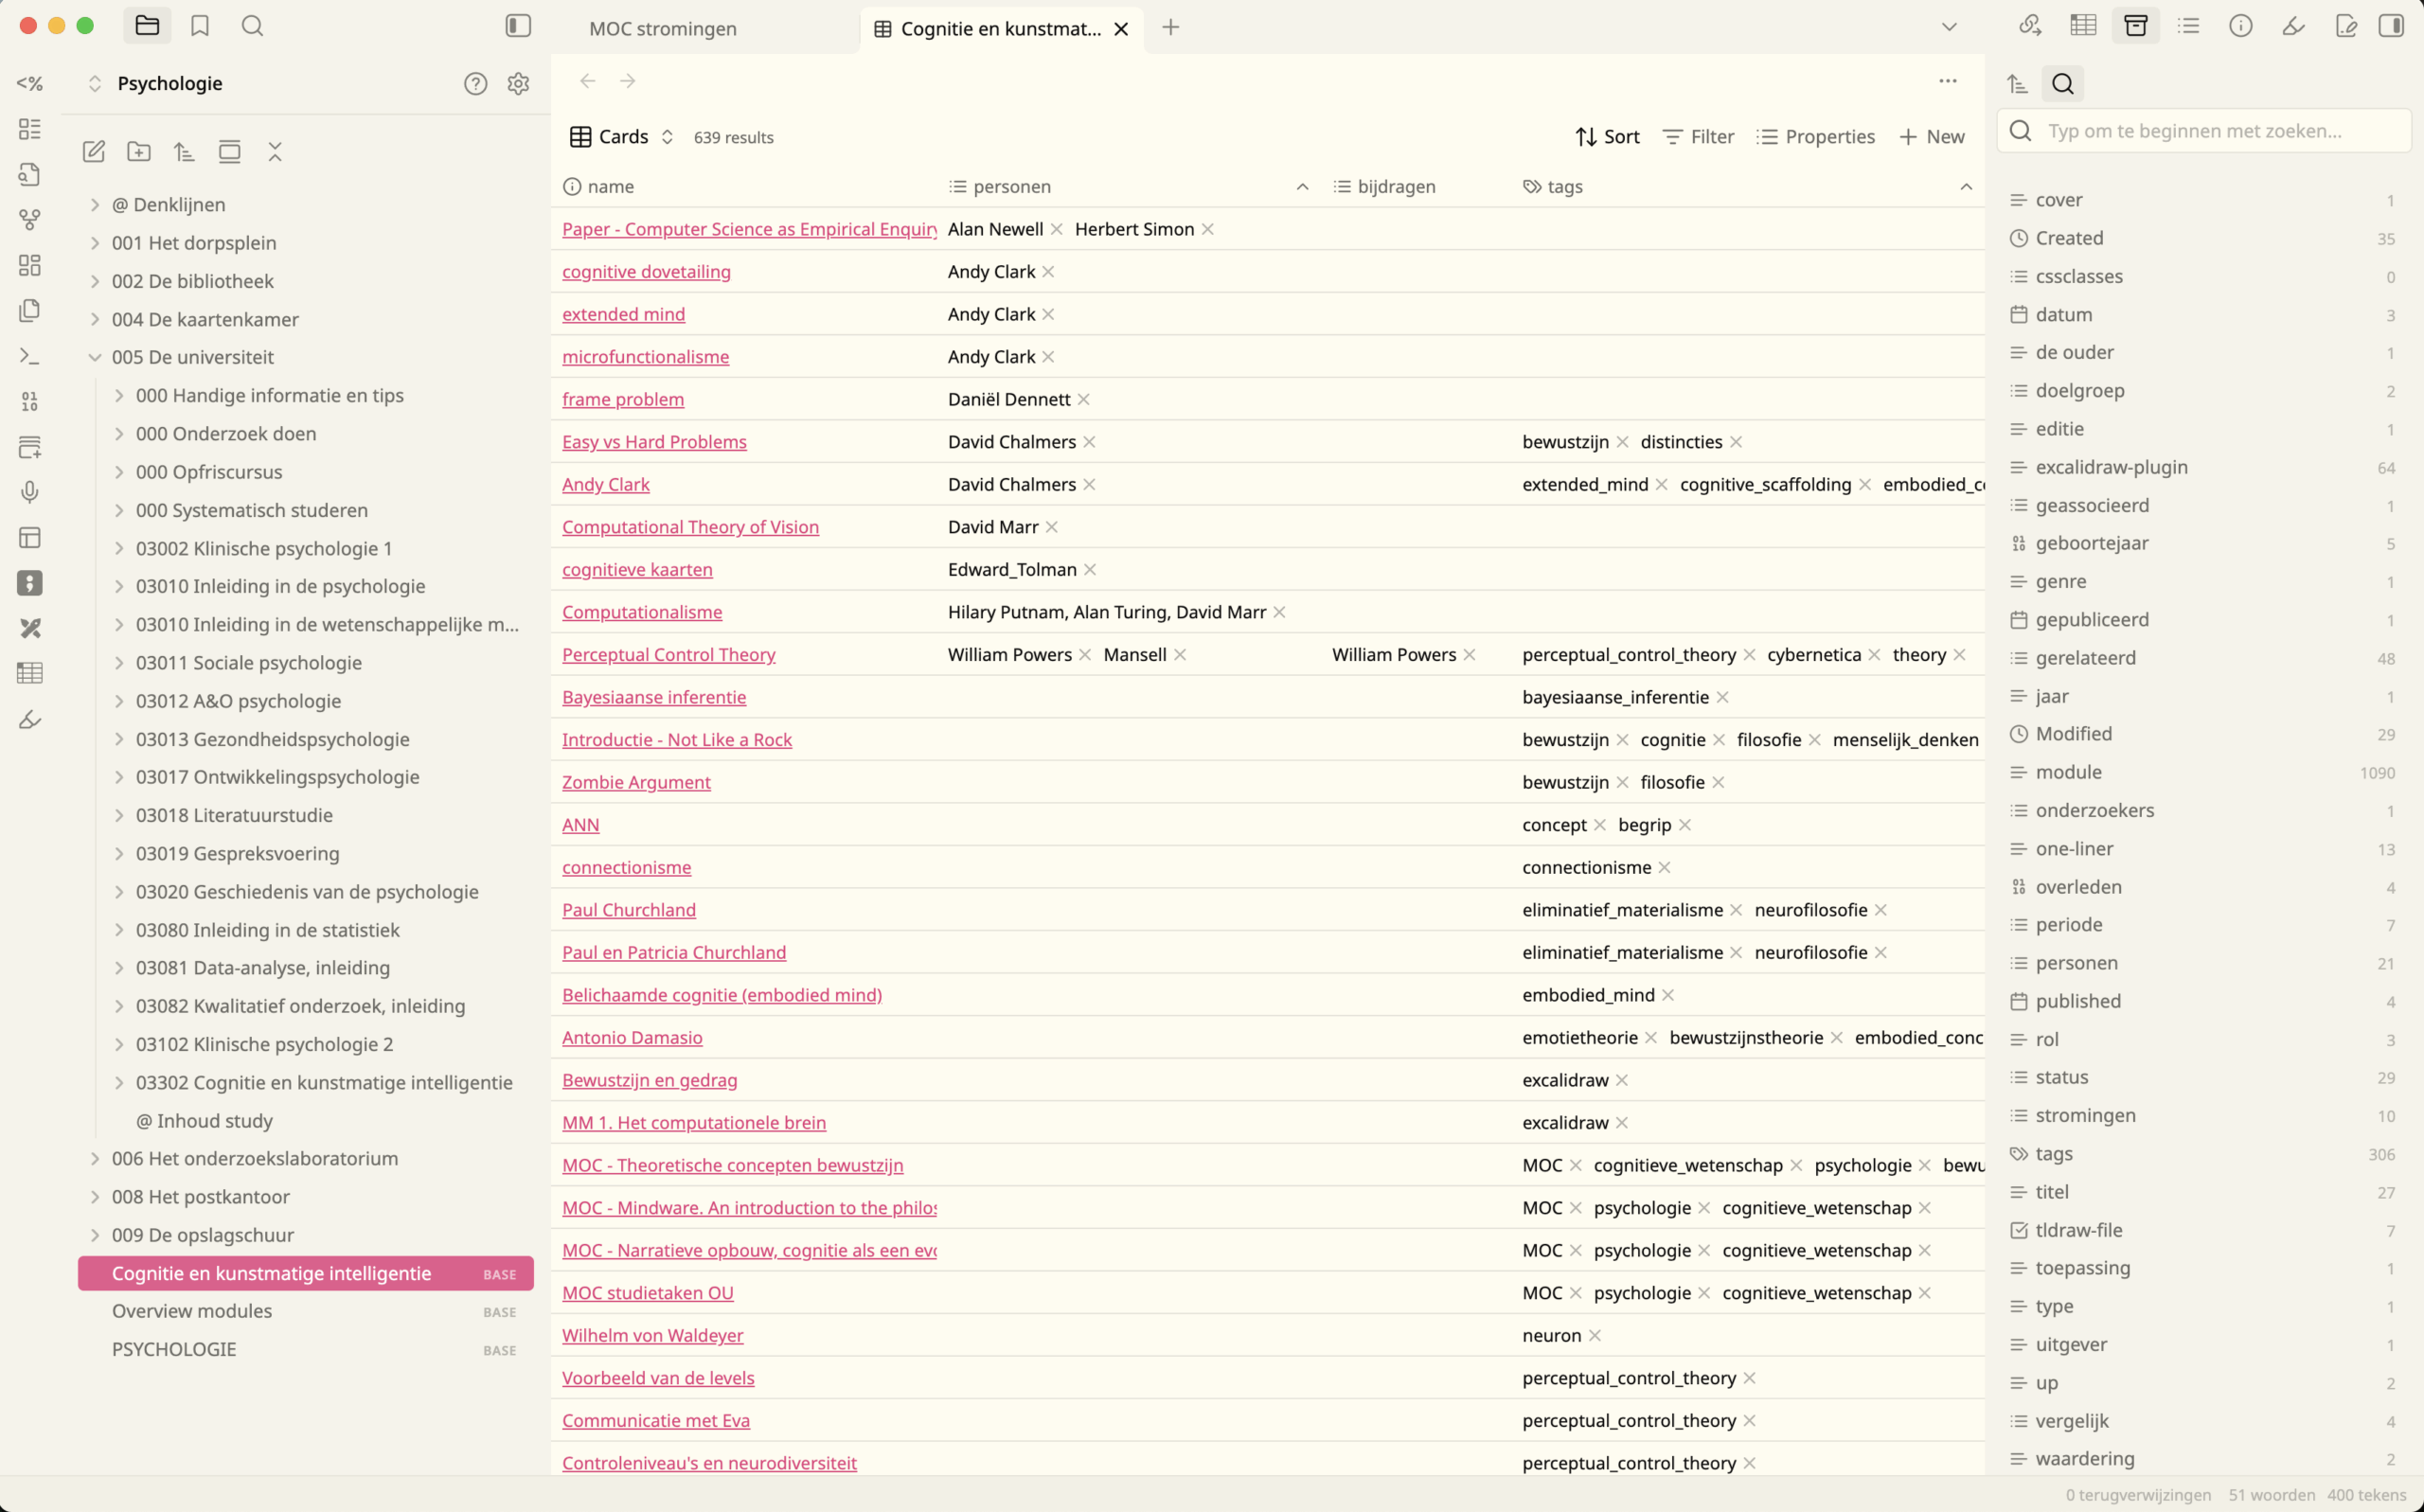Select the stromingen property
The image size is (2424, 1512).
point(2204,1116)
